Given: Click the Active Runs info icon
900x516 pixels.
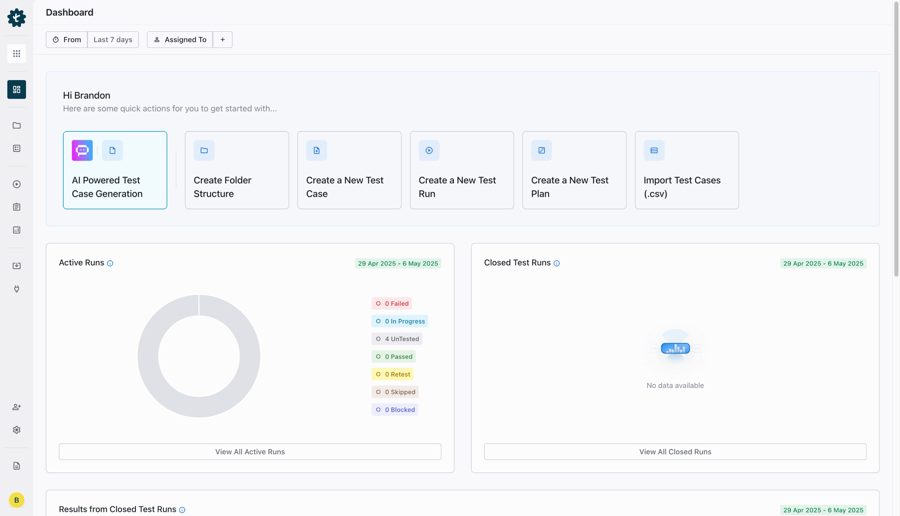Looking at the screenshot, I should click(110, 263).
